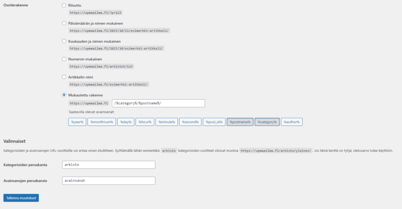Toggle the %postname% tag button
Image resolution: width=402 pixels, height=209 pixels.
[x=240, y=122]
